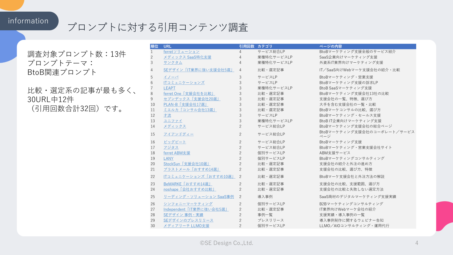Image resolution: width=453 pixels, height=255 pixels.
Task: Open StockSun「支援会社10選」 link
Action: (187, 164)
